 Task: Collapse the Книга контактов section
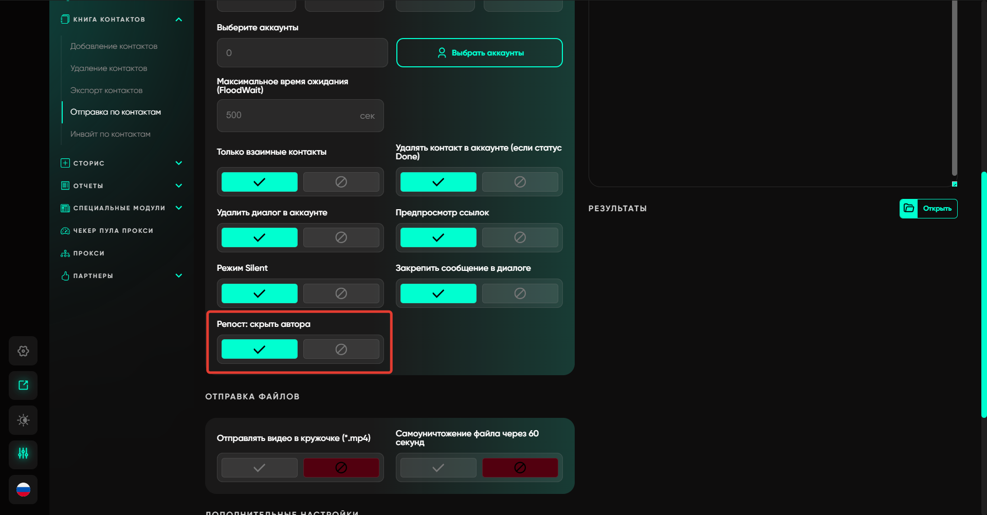pos(178,20)
